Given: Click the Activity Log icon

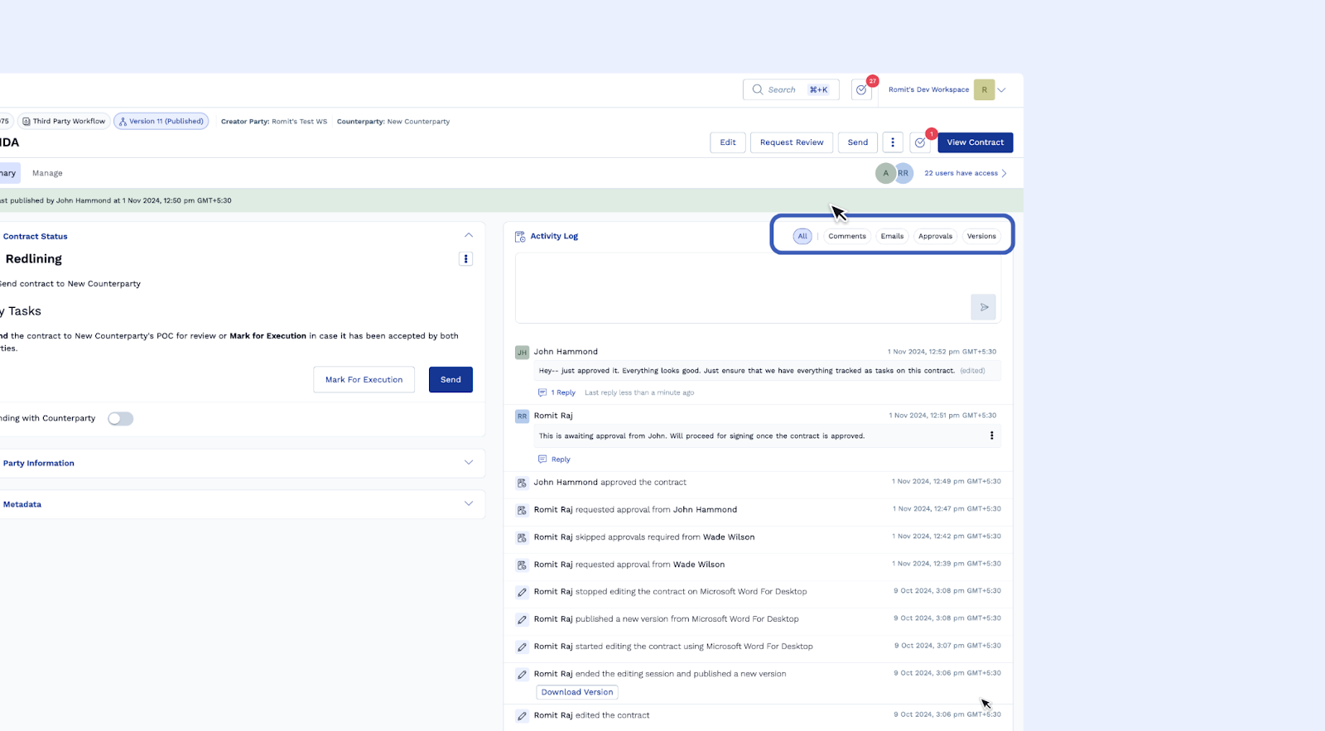Looking at the screenshot, I should (x=520, y=237).
